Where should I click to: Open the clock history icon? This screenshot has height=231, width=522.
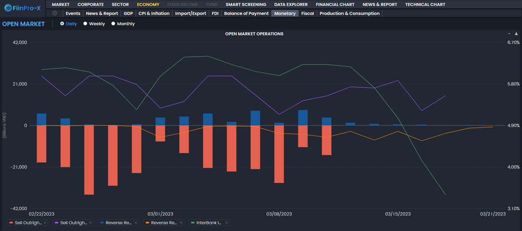55,13
